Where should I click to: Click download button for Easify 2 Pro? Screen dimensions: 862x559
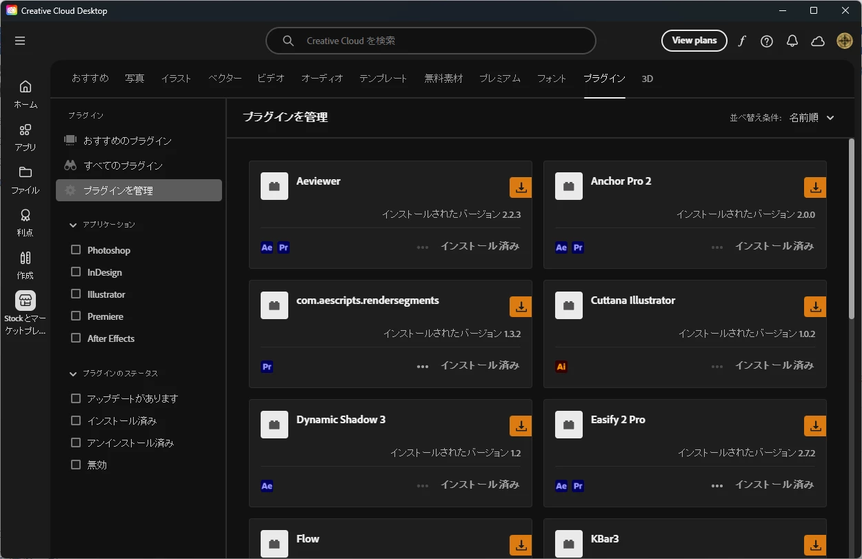tap(815, 426)
